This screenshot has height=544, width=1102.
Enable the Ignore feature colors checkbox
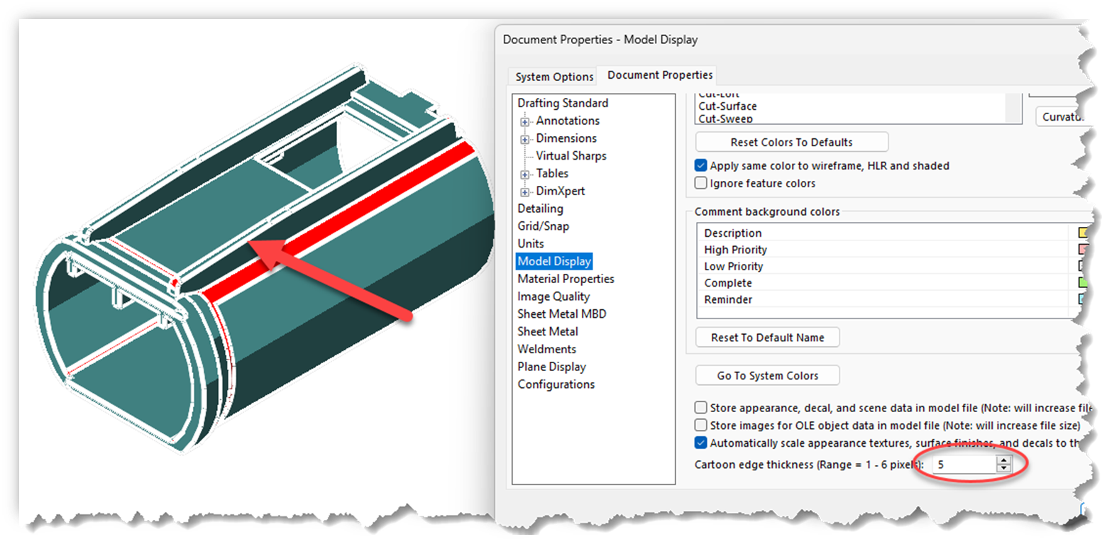[x=700, y=182]
